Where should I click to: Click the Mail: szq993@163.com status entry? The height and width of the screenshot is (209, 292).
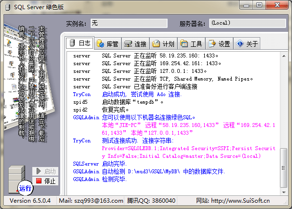point(91,201)
